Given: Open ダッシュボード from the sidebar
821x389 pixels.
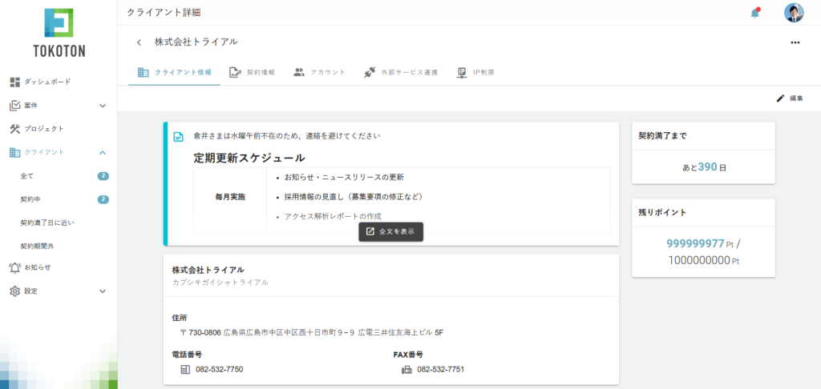Looking at the screenshot, I should [47, 82].
